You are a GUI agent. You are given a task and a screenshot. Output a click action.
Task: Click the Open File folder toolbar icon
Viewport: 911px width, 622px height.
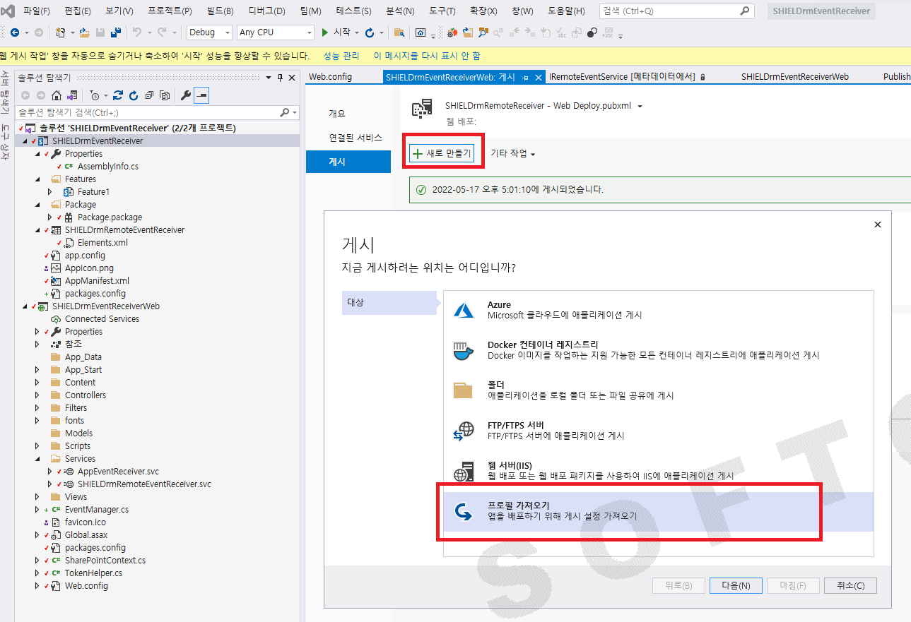(x=84, y=32)
